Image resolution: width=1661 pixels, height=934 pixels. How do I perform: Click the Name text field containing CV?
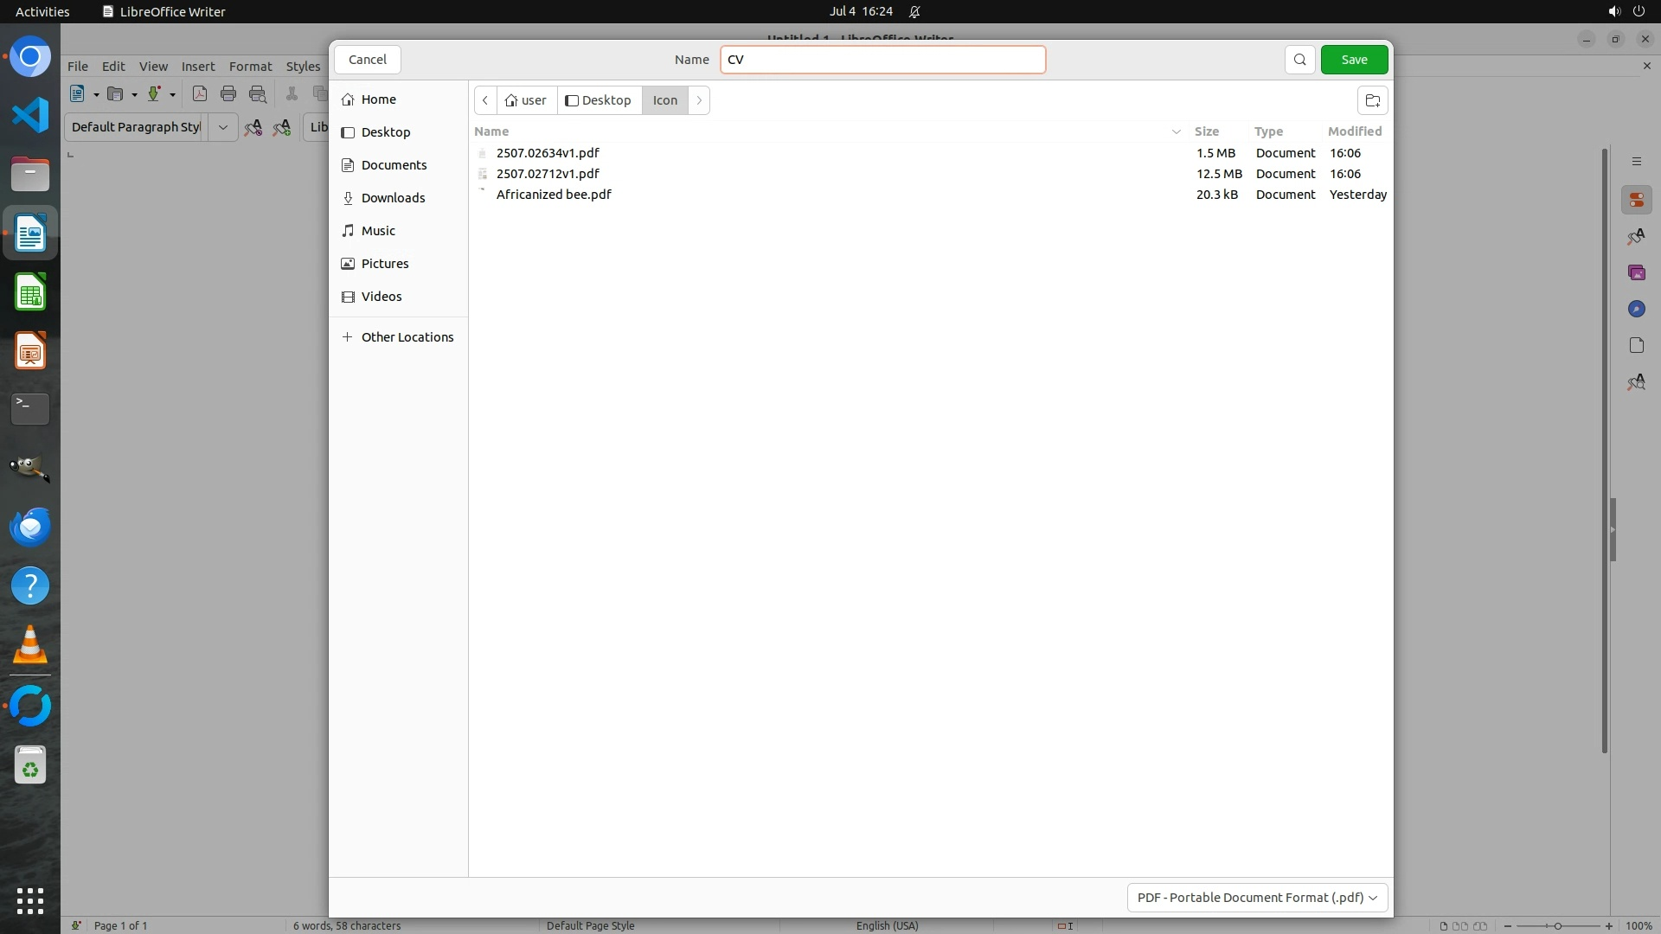tap(882, 60)
